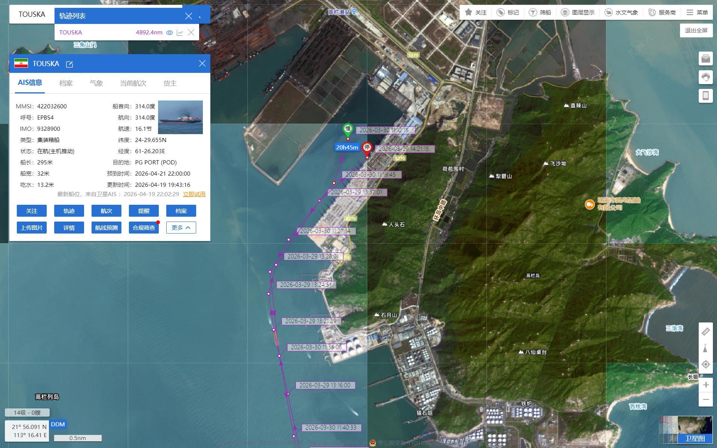
Task: Click track label 2026-03-29 13:37:01
Action: pos(358,192)
